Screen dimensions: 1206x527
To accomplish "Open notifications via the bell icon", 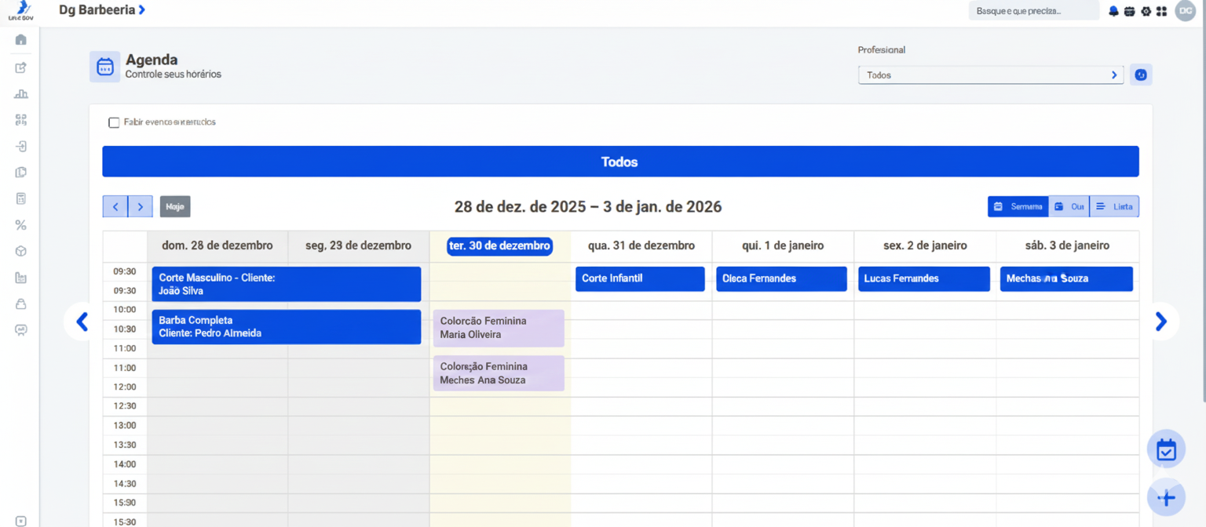I will pos(1114,11).
